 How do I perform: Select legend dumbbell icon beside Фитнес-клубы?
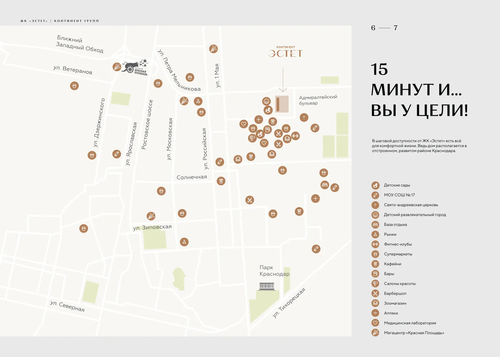point(375,244)
